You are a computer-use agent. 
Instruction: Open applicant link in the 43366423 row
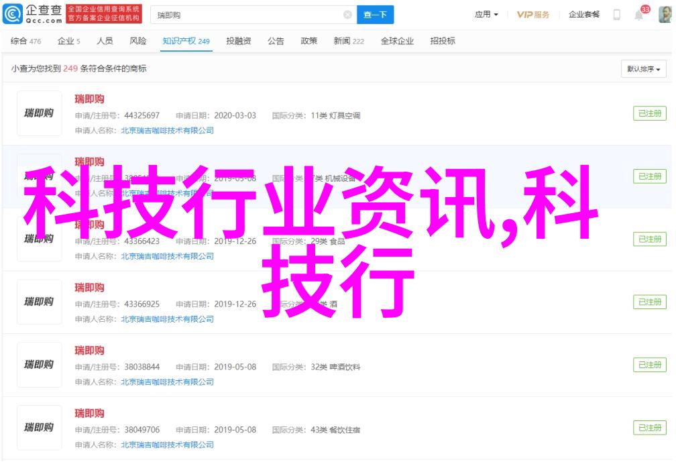167,256
